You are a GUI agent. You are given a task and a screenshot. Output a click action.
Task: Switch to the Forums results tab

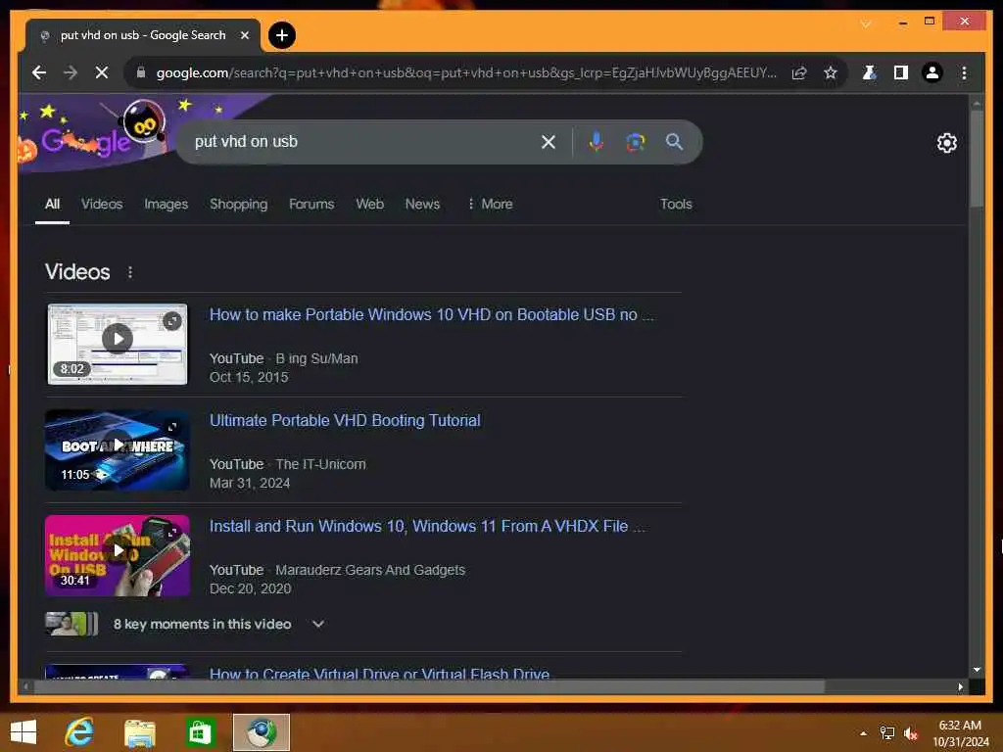[311, 204]
